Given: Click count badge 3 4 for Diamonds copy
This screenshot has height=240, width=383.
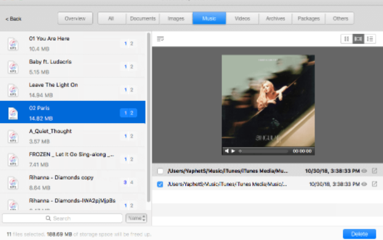Looking at the screenshot, I should 128,182.
